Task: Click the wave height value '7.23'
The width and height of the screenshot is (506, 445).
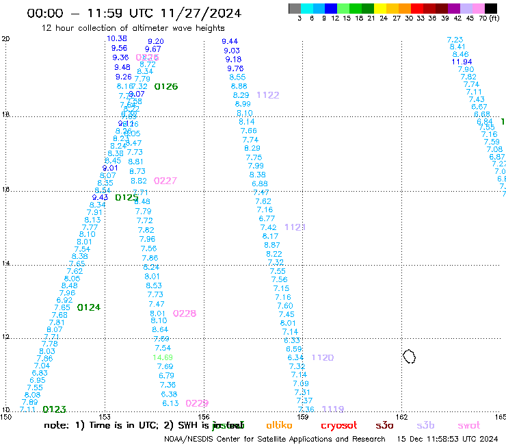Action: click(455, 40)
